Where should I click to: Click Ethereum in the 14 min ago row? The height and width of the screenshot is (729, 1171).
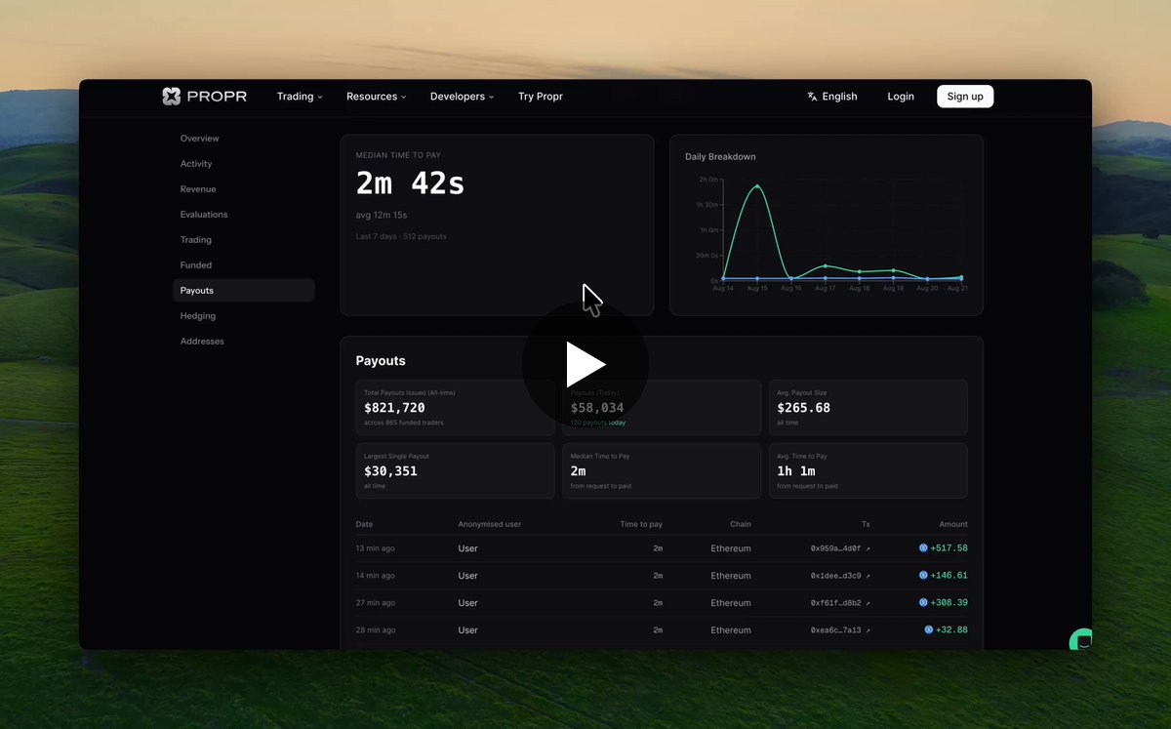click(731, 576)
